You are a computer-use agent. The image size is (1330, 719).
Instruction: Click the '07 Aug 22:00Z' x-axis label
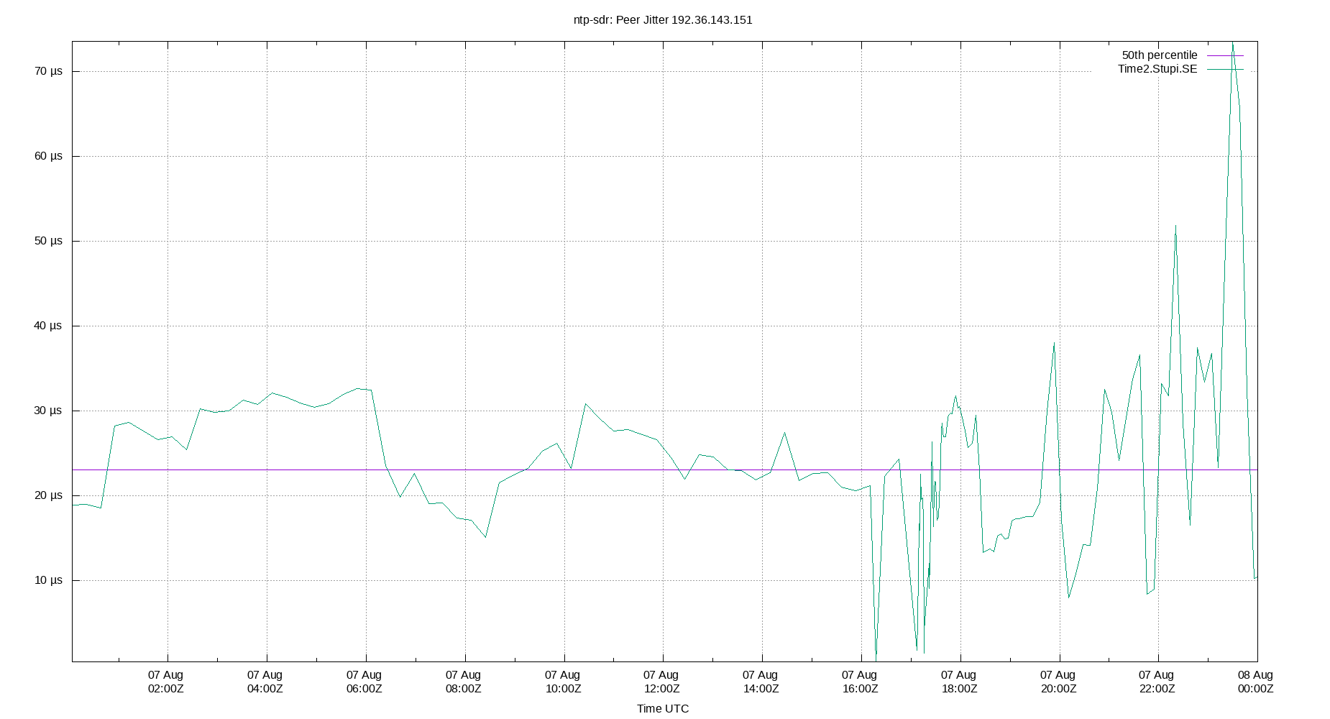[x=1157, y=682]
